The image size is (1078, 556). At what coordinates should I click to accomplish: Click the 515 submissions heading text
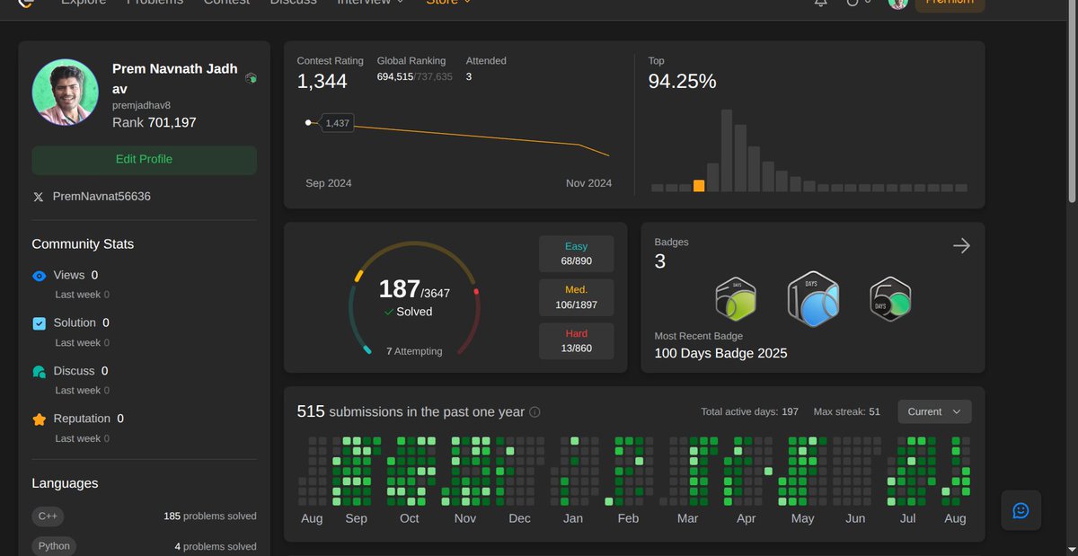point(411,411)
